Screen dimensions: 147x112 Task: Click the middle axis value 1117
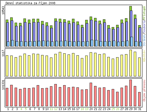3,53
